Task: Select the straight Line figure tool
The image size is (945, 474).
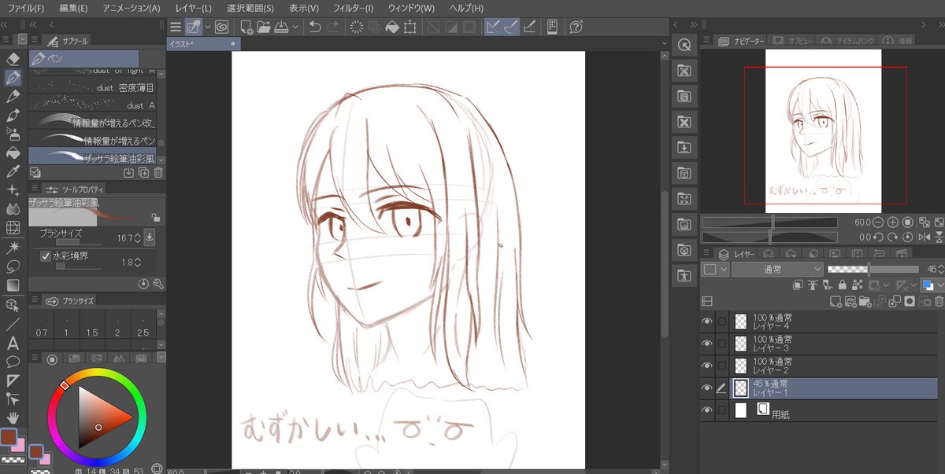Action: coord(13,324)
